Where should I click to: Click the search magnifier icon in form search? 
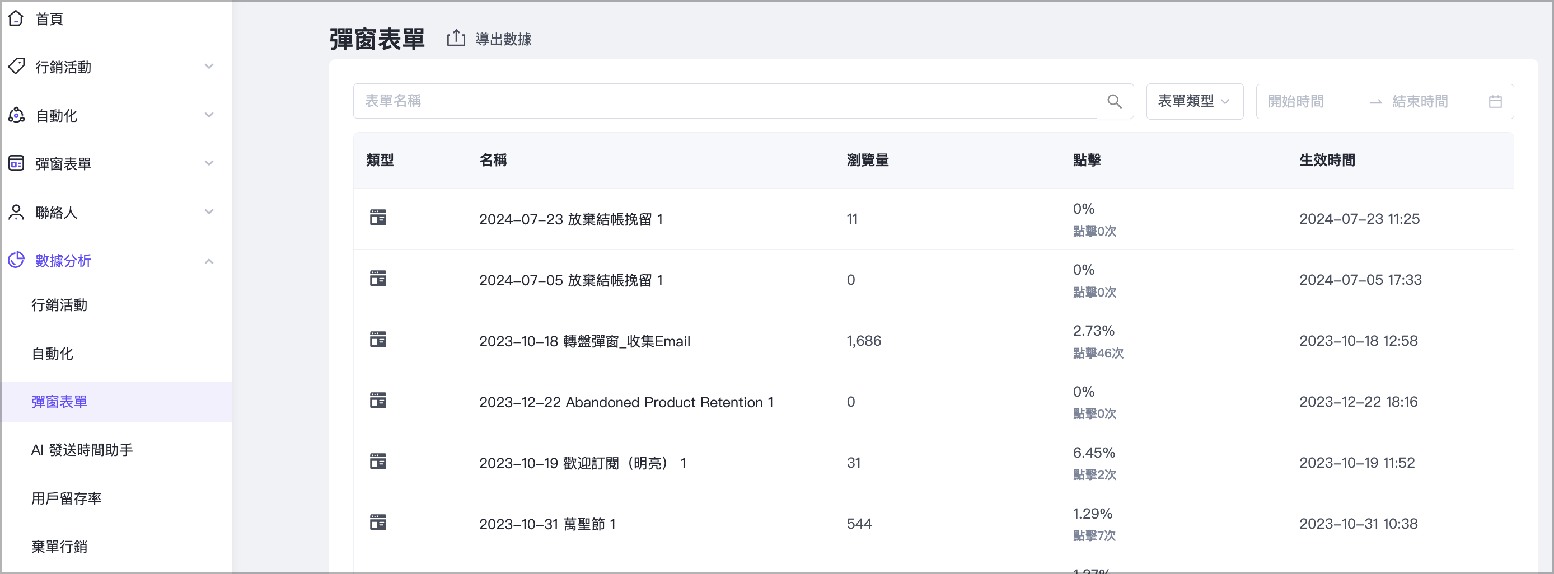pos(1115,101)
